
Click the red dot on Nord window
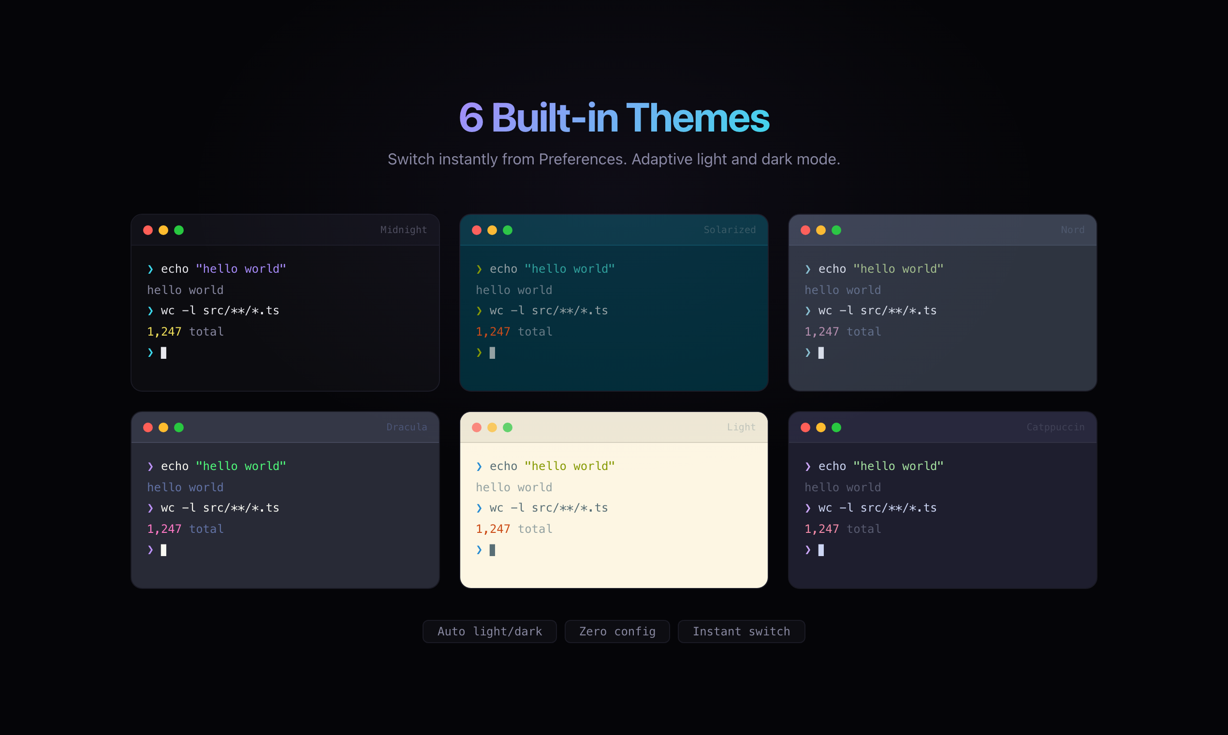coord(805,230)
